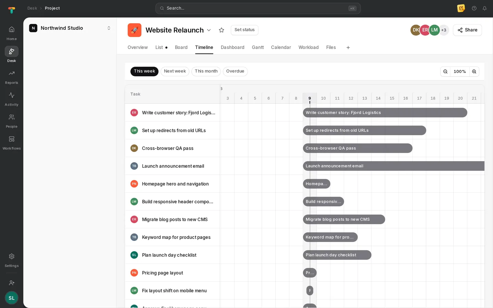Click the app logo icon

[12, 10]
